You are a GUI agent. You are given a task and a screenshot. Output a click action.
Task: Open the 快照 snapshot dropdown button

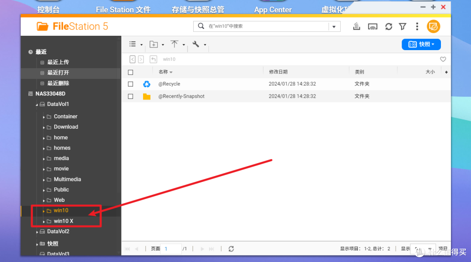[421, 44]
